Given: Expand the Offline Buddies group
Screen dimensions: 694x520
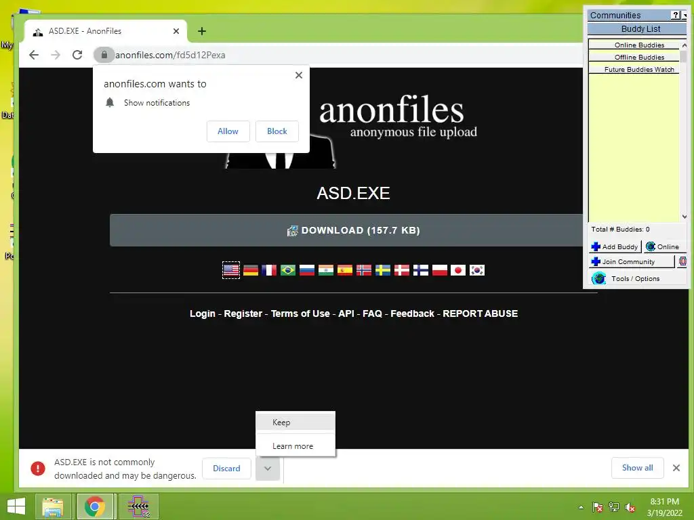Looking at the screenshot, I should pos(634,57).
